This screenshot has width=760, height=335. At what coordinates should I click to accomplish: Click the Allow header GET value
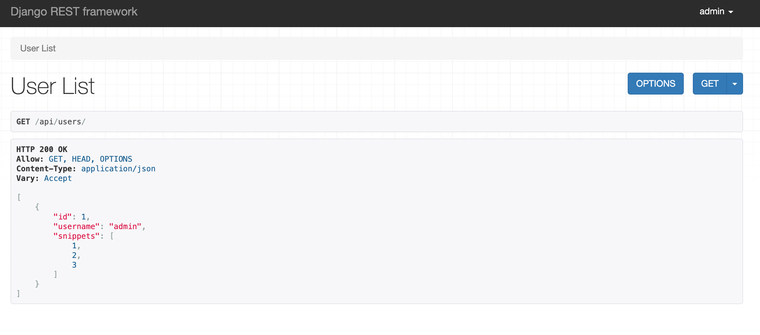point(56,159)
